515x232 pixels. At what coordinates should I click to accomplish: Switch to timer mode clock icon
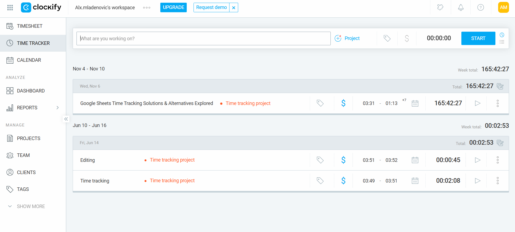[502, 35]
